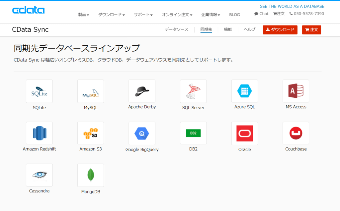Click the Apache Derby text label
340x211 pixels.
tap(142, 107)
